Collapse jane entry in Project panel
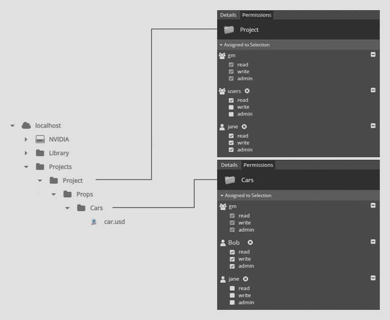The width and height of the screenshot is (390, 320). (x=373, y=126)
